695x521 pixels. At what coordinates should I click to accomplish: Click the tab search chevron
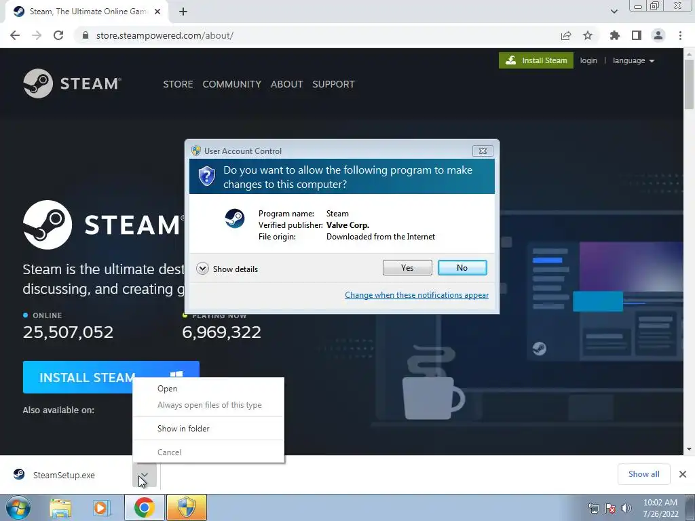pyautogui.click(x=614, y=12)
